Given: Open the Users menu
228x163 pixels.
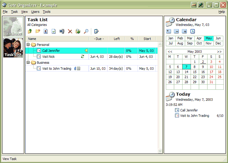Looking at the screenshot, I should [x=35, y=12].
